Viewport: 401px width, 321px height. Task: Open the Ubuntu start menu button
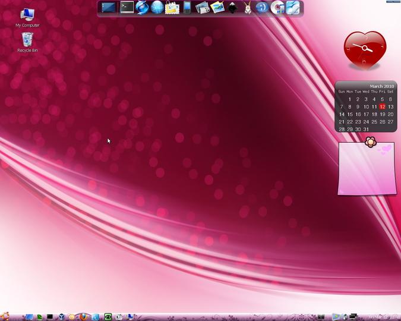pyautogui.click(x=5, y=317)
